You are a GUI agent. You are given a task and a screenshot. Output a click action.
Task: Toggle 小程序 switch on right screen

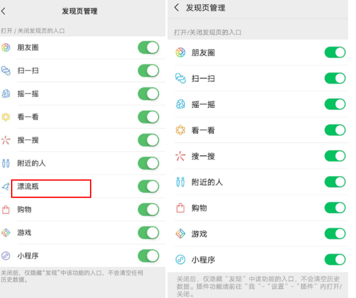click(335, 259)
